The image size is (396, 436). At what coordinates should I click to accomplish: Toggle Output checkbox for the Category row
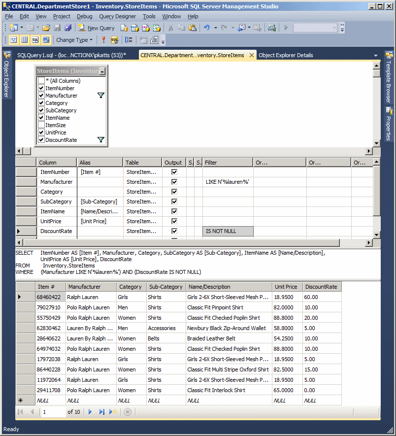point(174,192)
